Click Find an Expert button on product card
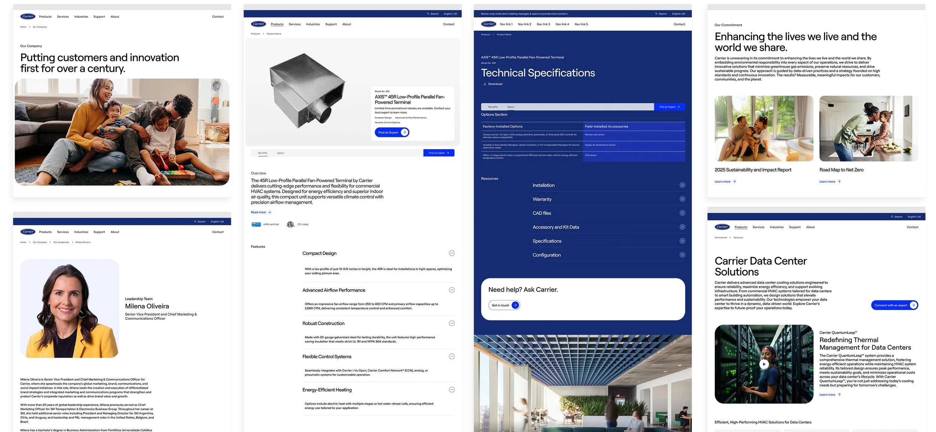 click(x=392, y=132)
